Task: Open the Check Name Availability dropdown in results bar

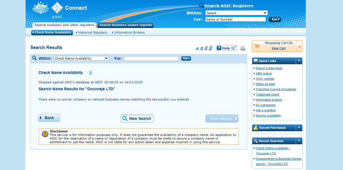Action: coord(81,58)
